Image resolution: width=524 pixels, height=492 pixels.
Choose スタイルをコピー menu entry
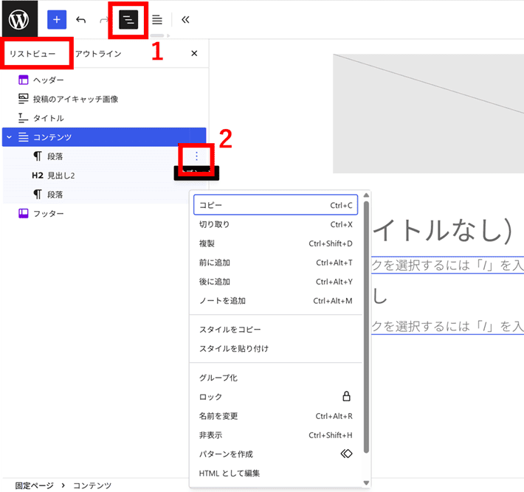[276, 329]
